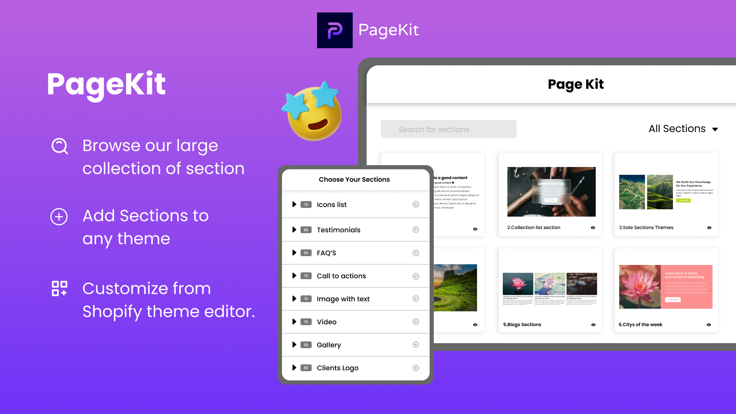The height and width of the screenshot is (414, 736).
Task: Add the Clients Logo section via plus
Action: click(x=416, y=368)
